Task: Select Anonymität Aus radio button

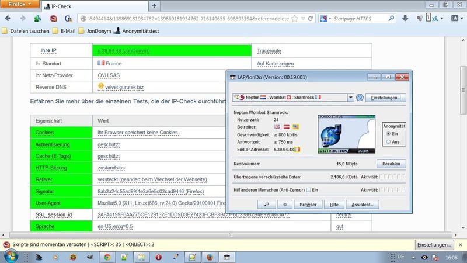Action: (388, 142)
